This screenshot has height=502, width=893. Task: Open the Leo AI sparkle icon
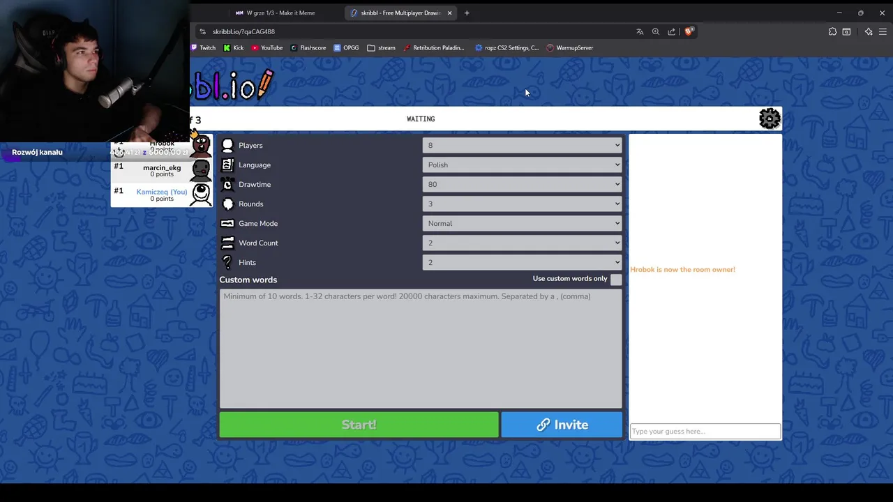point(869,31)
